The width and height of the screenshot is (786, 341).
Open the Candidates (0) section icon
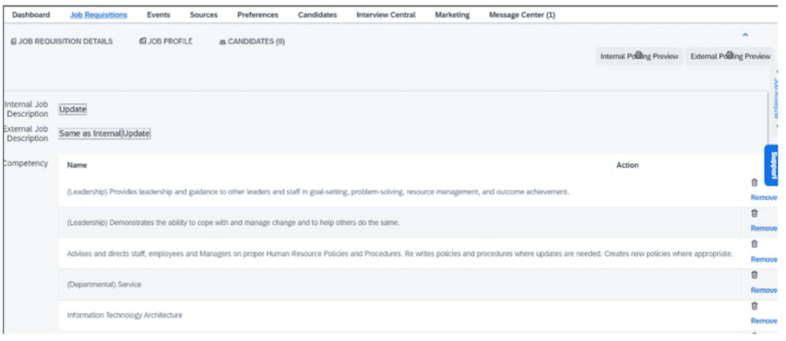(x=223, y=42)
